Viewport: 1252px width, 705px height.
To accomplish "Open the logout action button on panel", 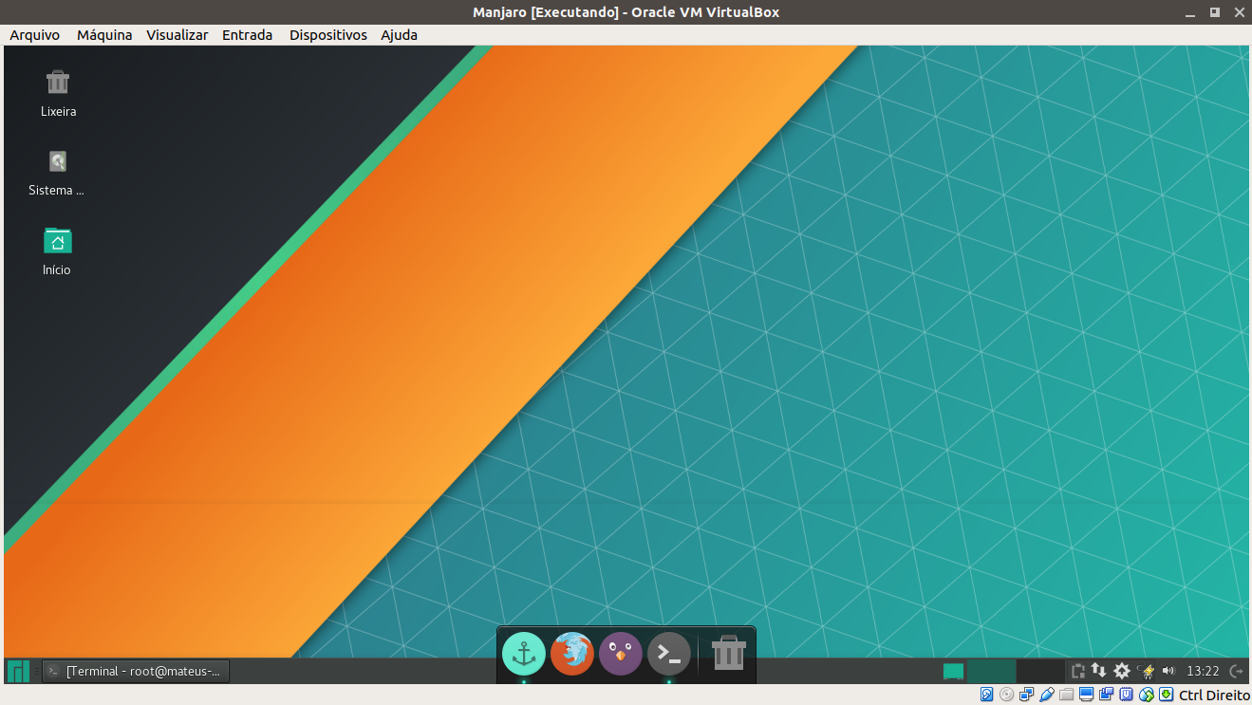I will pos(1237,671).
